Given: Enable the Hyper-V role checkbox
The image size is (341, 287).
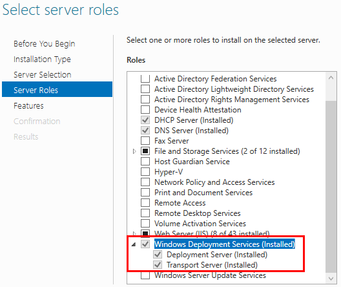Looking at the screenshot, I should point(145,172).
